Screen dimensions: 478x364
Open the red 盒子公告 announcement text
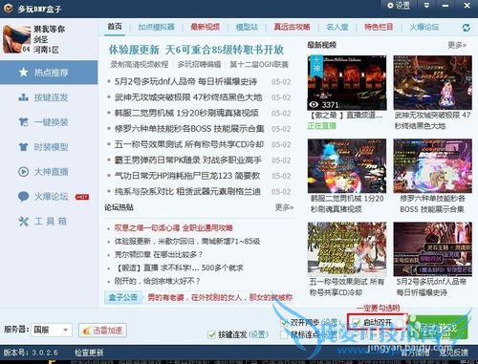[x=220, y=297]
